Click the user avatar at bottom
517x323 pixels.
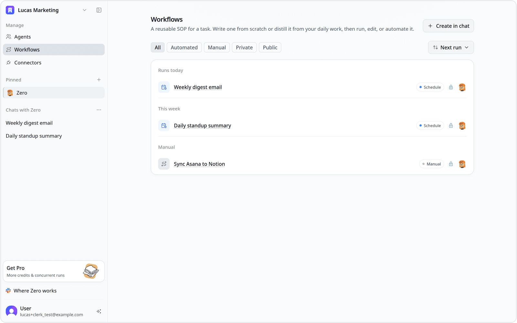pyautogui.click(x=12, y=311)
